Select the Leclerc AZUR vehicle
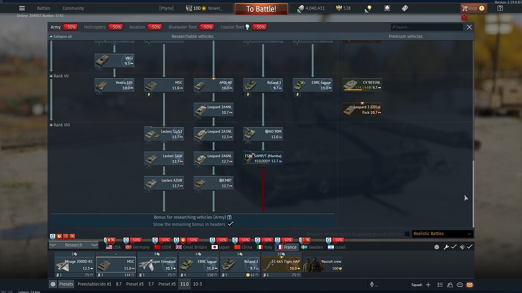The width and height of the screenshot is (522, 293). [164, 183]
